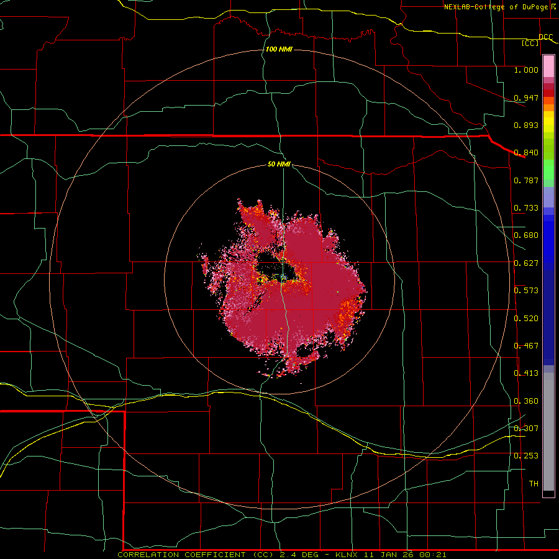559x559 pixels.
Task: Click the 0.733 legend value
Action: pyautogui.click(x=526, y=208)
